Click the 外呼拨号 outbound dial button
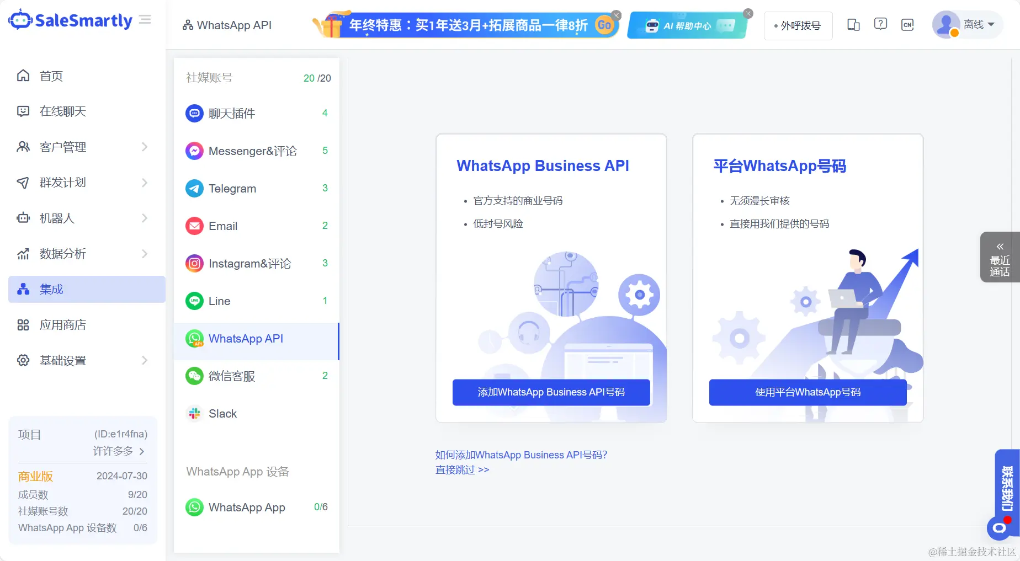1020x561 pixels. point(798,25)
